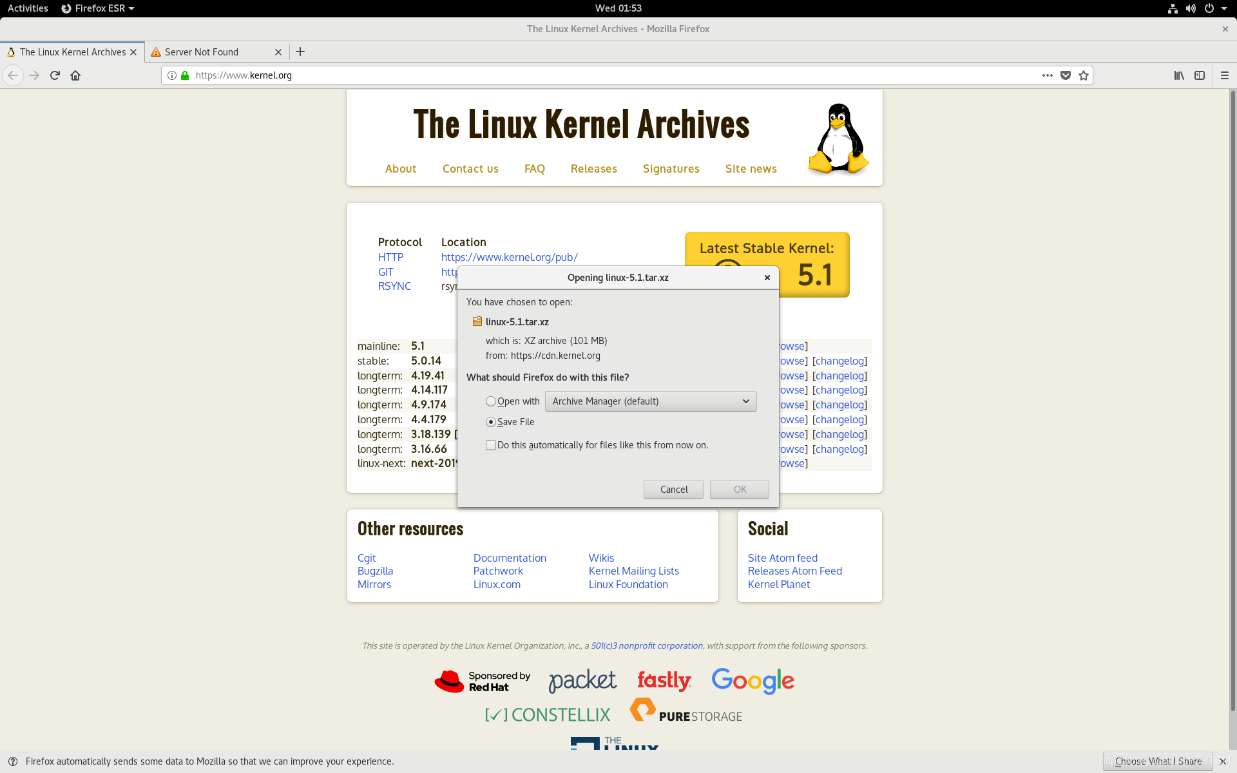
Task: Select the Open with radio button
Action: point(491,401)
